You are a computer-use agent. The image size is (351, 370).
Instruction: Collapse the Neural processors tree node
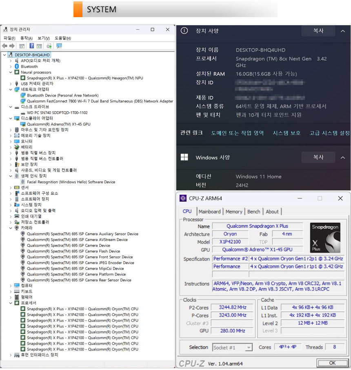[x=11, y=72]
